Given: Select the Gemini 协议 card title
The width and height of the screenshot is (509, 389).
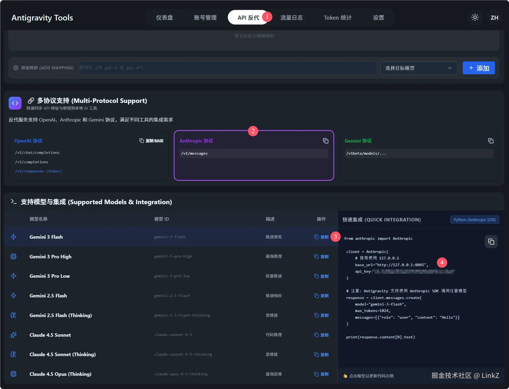Looking at the screenshot, I should coord(358,141).
